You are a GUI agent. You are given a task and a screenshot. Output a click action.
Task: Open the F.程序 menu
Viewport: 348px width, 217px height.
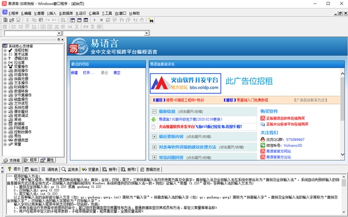(x=14, y=13)
